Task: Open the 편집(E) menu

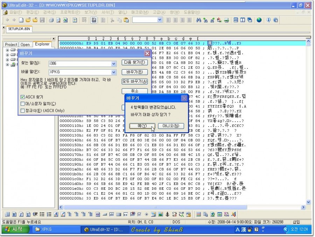Action: (x=33, y=12)
